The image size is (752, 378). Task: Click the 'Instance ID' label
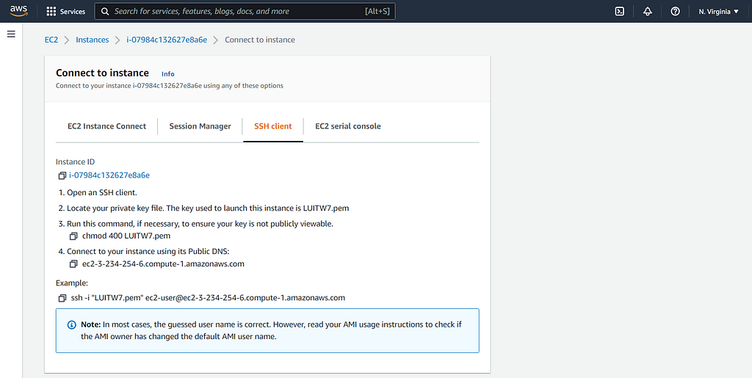tap(76, 162)
